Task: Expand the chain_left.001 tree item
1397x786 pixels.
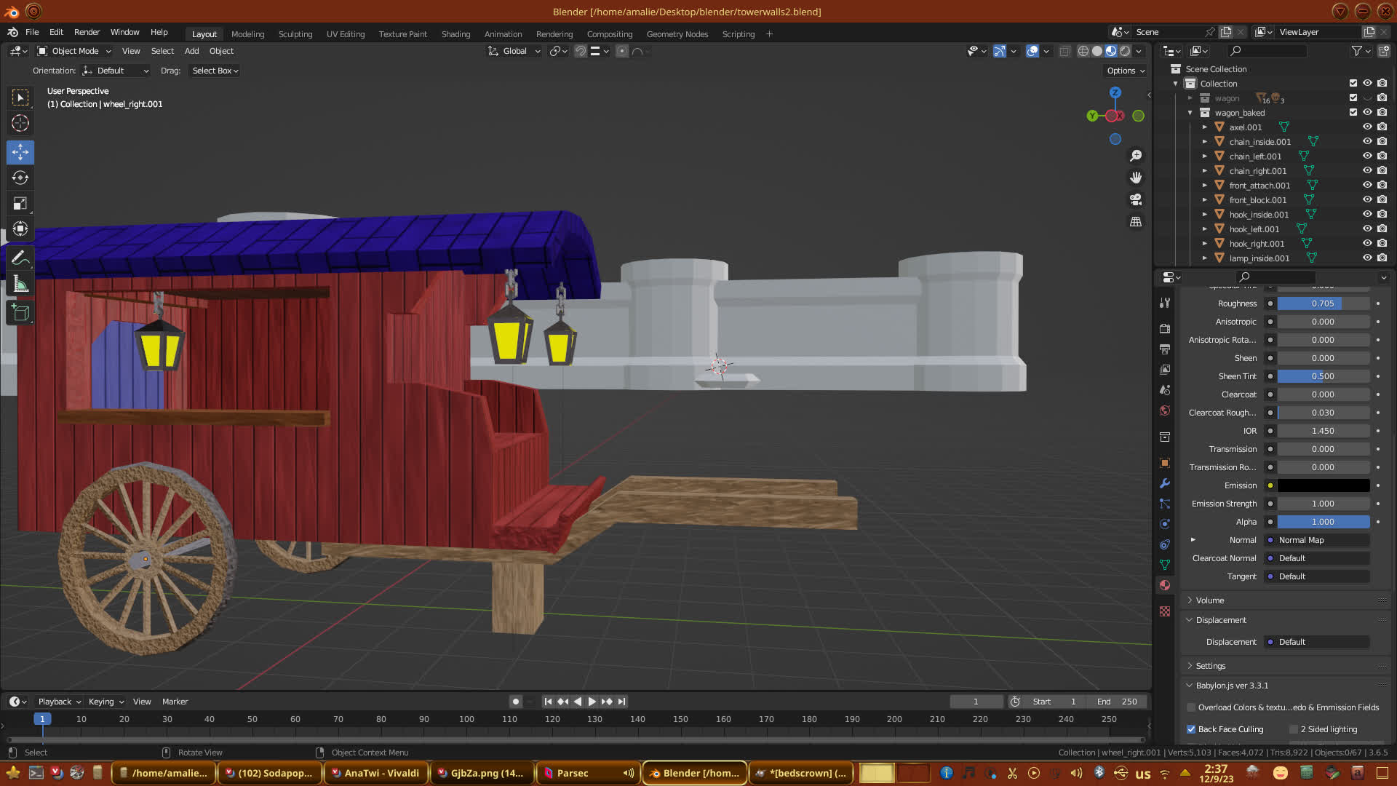Action: [1205, 156]
